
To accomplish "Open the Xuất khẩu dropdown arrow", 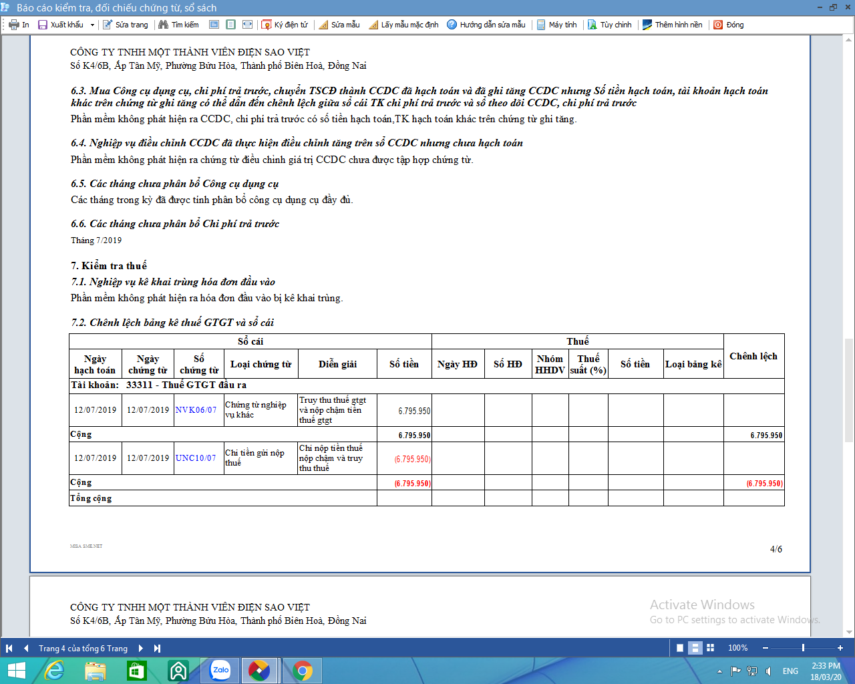I will pyautogui.click(x=92, y=25).
